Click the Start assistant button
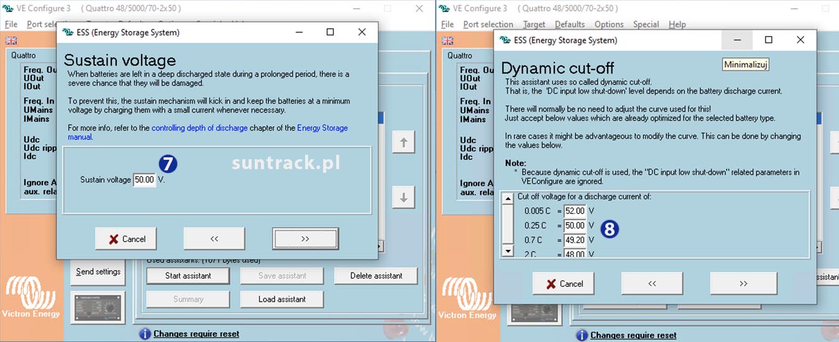Screen dimensions: 839x342 pyautogui.click(x=188, y=275)
